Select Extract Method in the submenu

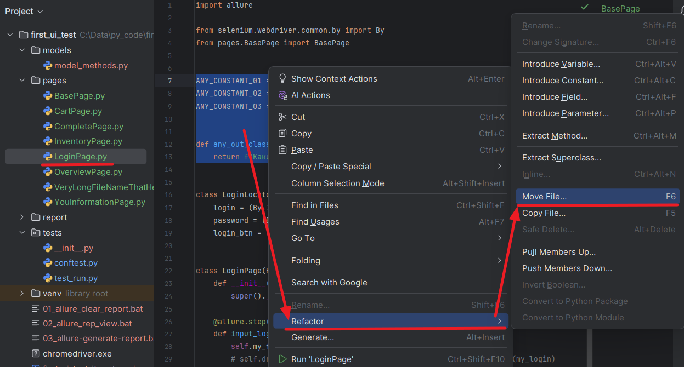[x=555, y=136]
